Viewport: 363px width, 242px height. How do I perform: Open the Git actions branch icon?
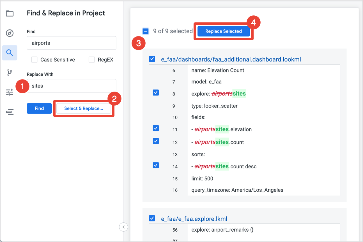pos(10,73)
